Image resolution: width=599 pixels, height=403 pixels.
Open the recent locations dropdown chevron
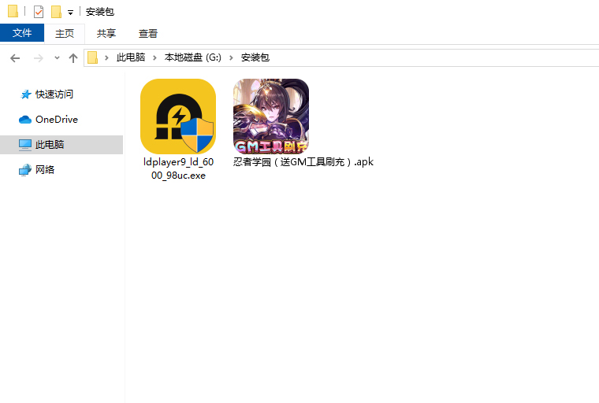(x=57, y=58)
